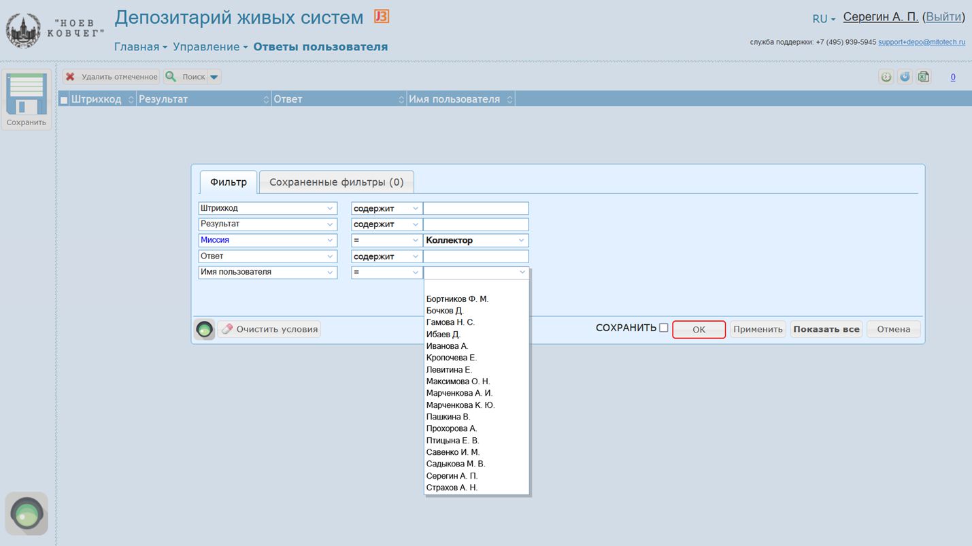Click the blue refresh arrow icon
972x546 pixels.
(905, 77)
